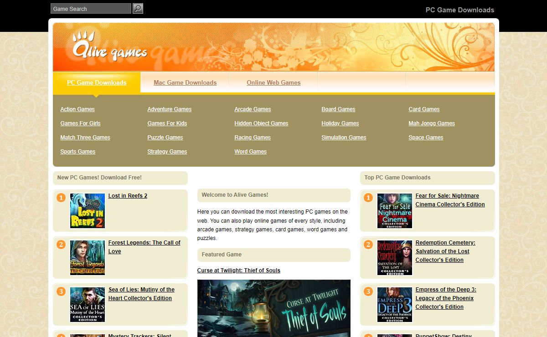
Task: Open the Card Games category
Action: pos(424,109)
